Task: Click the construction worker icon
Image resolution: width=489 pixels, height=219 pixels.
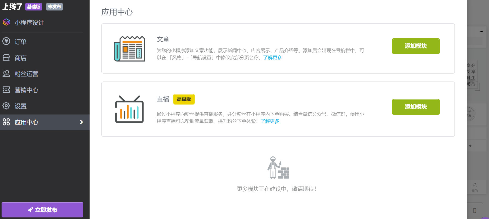Action: point(278,168)
